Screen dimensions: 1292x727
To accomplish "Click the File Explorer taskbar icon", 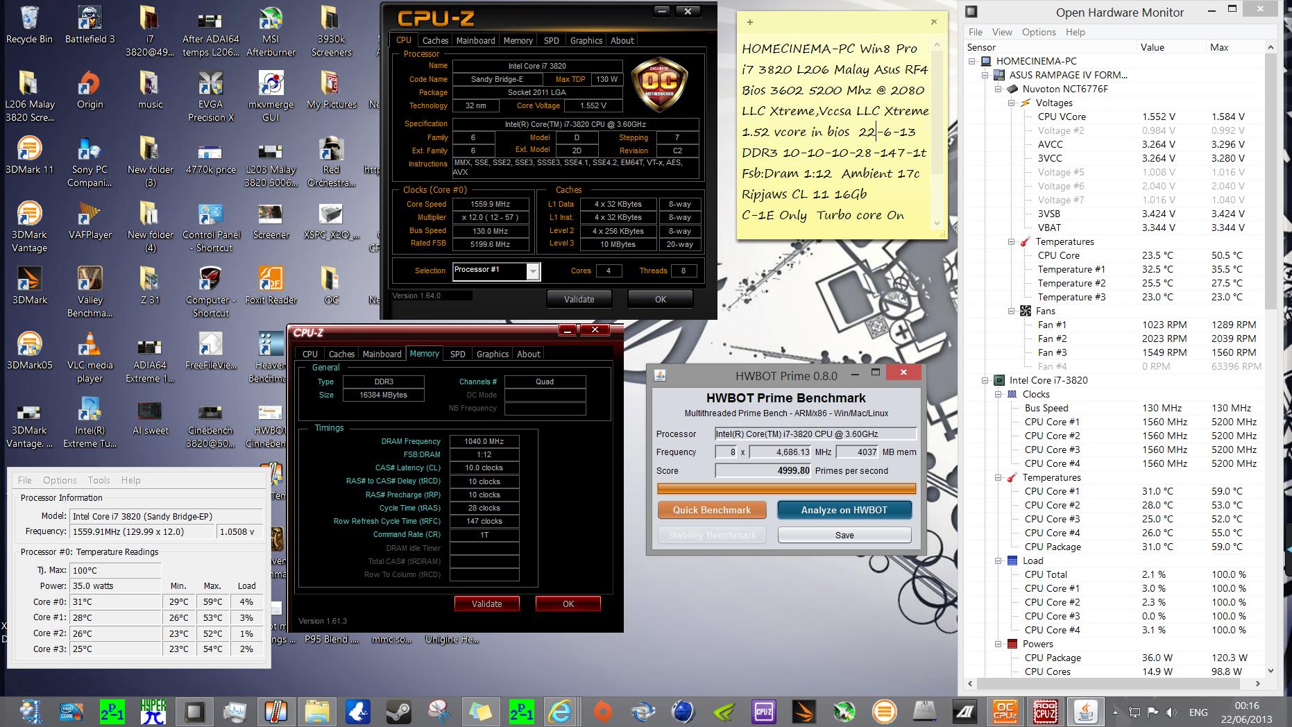I will (317, 711).
